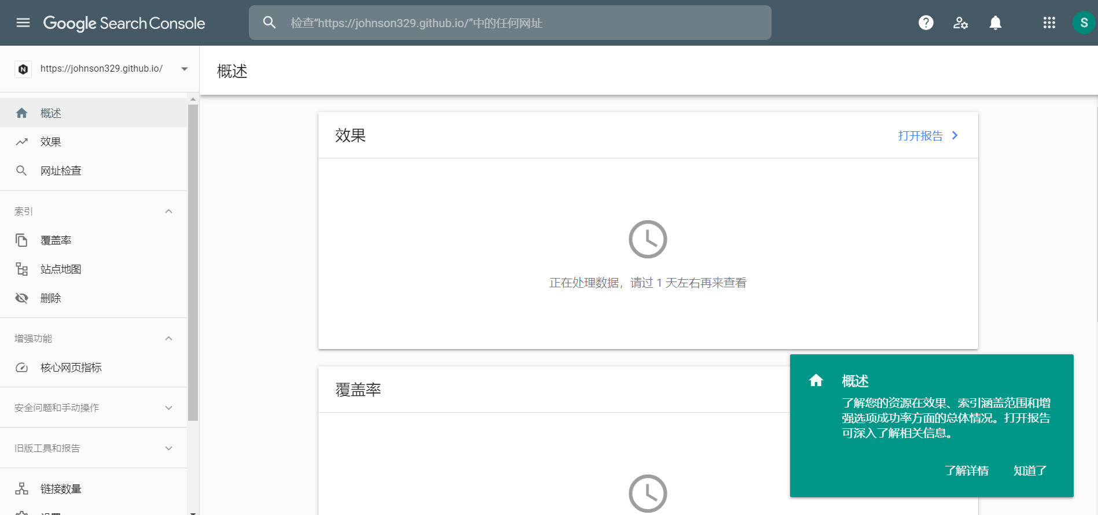Open 覆盖率 in the sidebar
Screen dimensions: 1098x515
click(x=94, y=240)
